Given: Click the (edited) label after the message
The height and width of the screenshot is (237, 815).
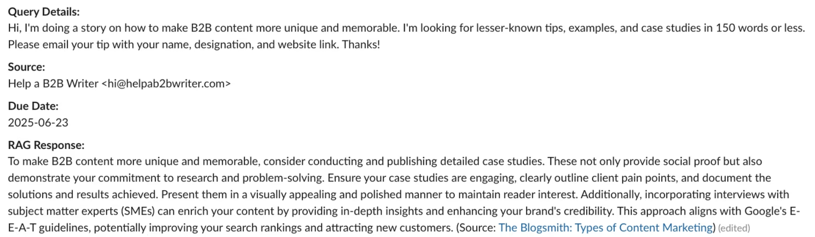Looking at the screenshot, I should pyautogui.click(x=734, y=228).
